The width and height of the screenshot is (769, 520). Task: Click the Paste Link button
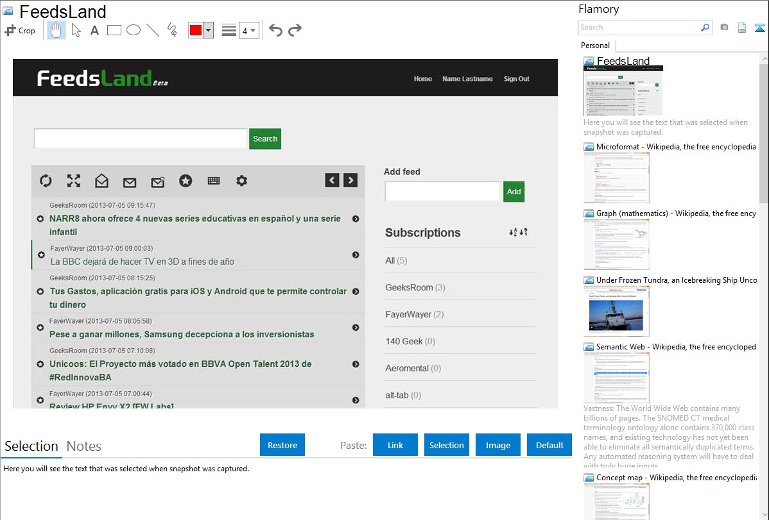pyautogui.click(x=395, y=445)
